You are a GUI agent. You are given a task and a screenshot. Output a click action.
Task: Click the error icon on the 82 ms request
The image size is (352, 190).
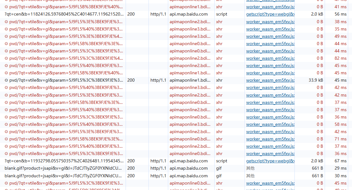tap(6, 58)
